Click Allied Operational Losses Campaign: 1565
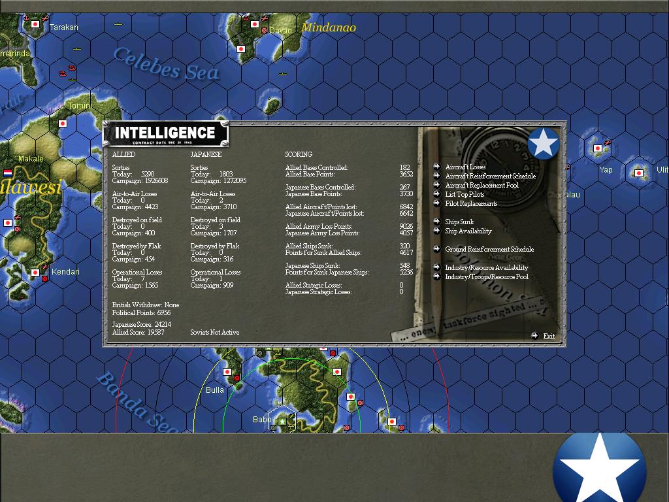Screen dimensions: 669x502 point(135,285)
